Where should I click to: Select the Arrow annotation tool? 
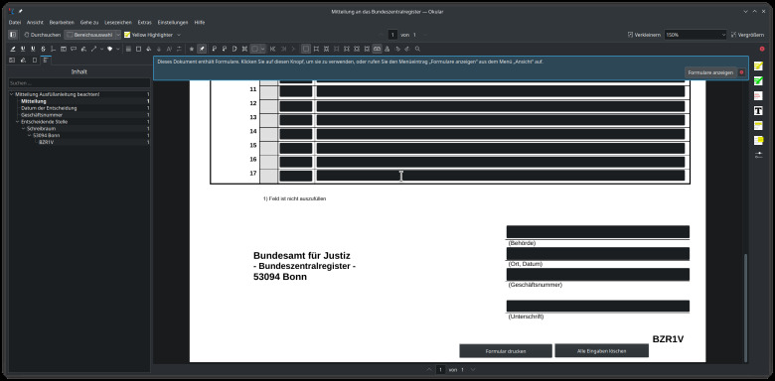click(x=93, y=49)
